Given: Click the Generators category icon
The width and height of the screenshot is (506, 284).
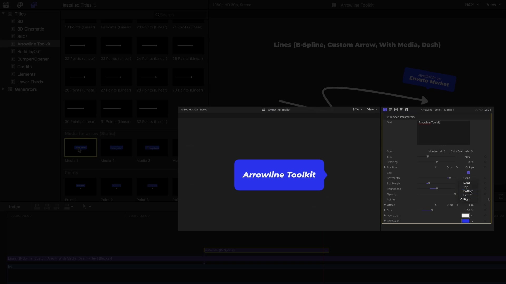Looking at the screenshot, I should pyautogui.click(x=10, y=89).
